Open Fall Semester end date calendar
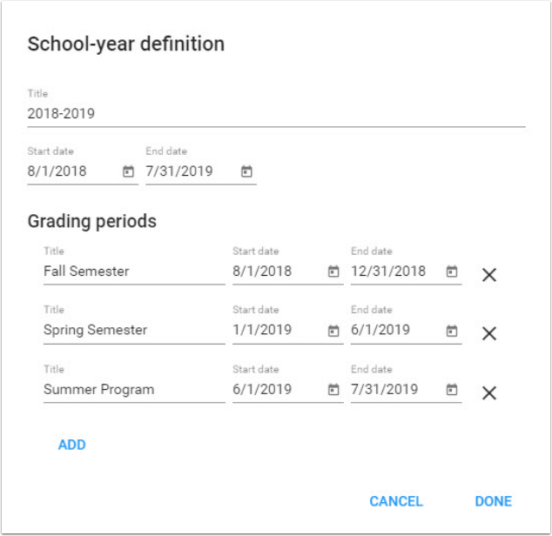Viewport: 552px width, 536px height. [451, 271]
